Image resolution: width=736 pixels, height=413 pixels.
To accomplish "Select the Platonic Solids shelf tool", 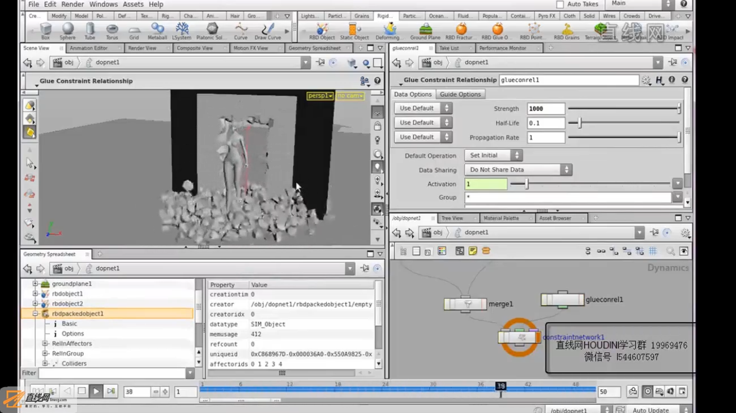I will [211, 31].
